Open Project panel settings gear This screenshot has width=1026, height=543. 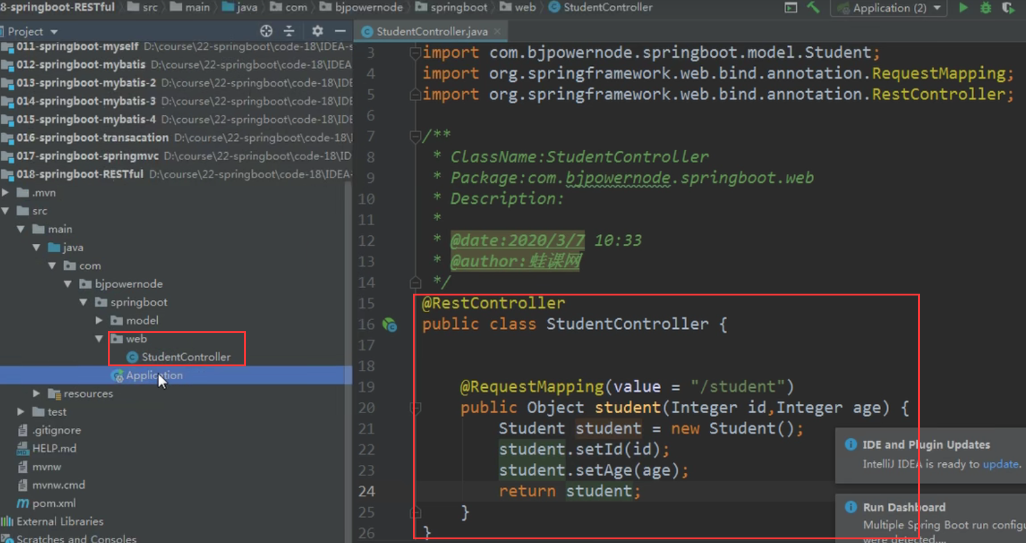(x=317, y=31)
